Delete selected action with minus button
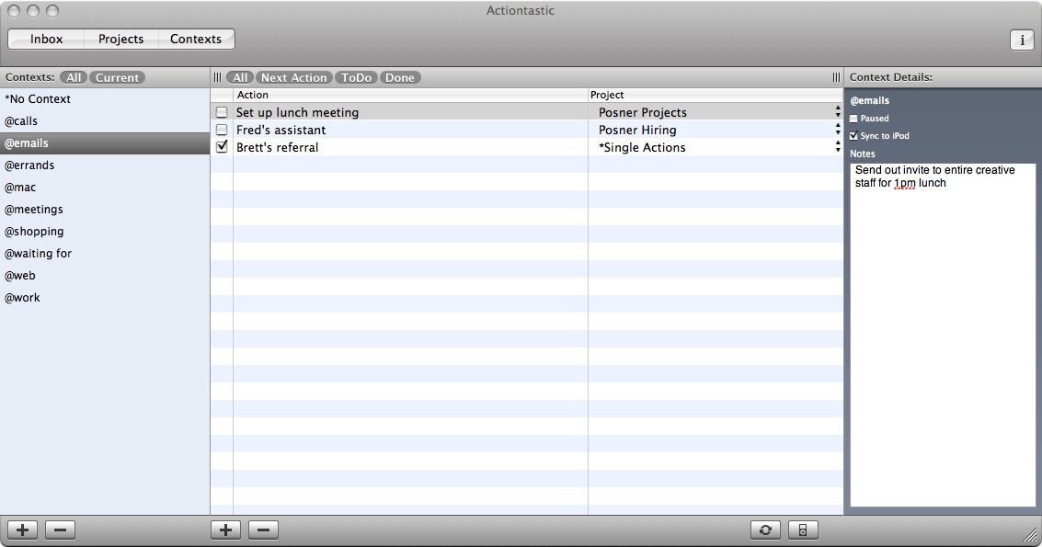Screen dimensions: 1042x547 pos(263,530)
